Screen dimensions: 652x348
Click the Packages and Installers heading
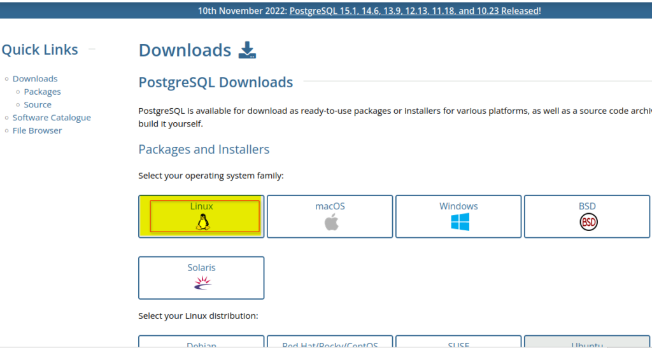[x=204, y=149]
